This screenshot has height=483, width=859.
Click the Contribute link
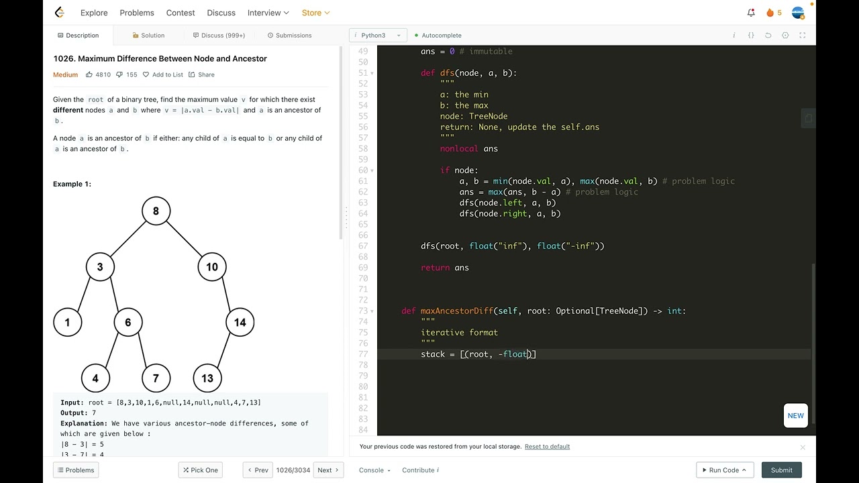coord(418,470)
